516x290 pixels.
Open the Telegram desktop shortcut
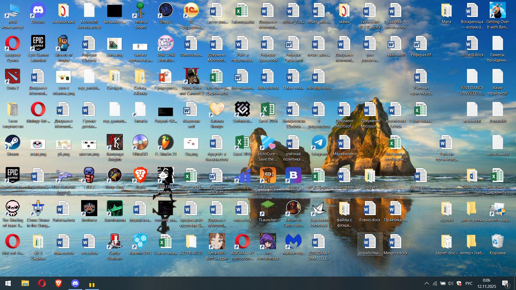(x=319, y=146)
